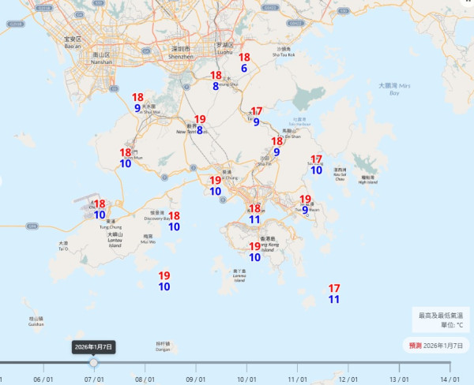Click the Tung Chung 東涌 label
474x385 pixels.
click(x=111, y=224)
